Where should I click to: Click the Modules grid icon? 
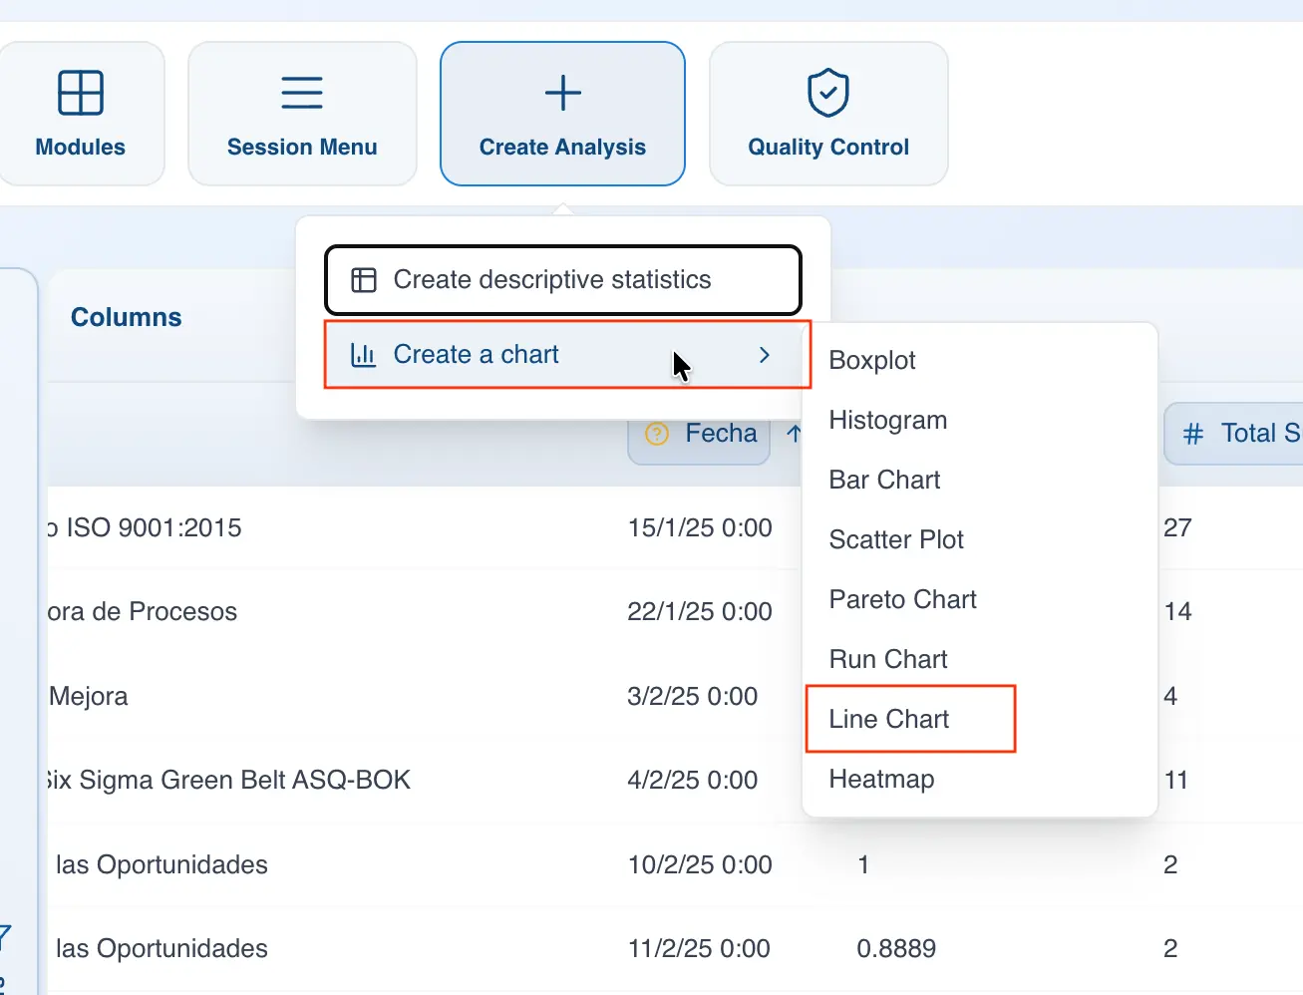81,93
